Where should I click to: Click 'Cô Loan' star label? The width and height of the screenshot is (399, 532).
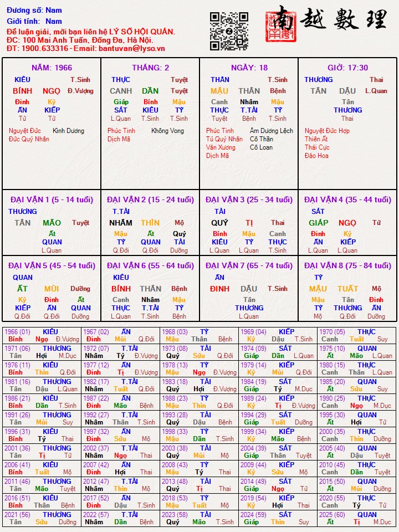tap(261, 147)
